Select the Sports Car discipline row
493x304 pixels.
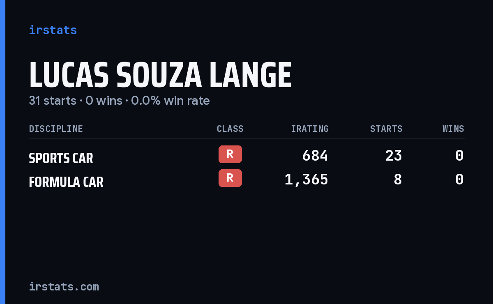246,156
